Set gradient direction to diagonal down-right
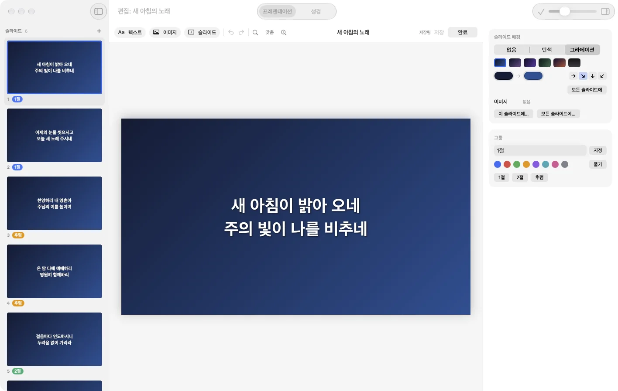 583,76
